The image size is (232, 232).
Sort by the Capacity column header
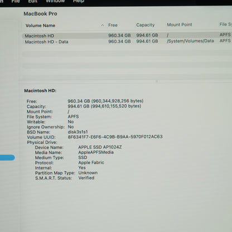tap(146, 25)
